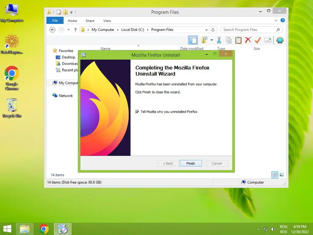
Task: Click the orange checkmark Properties icon
Action: 258,40
